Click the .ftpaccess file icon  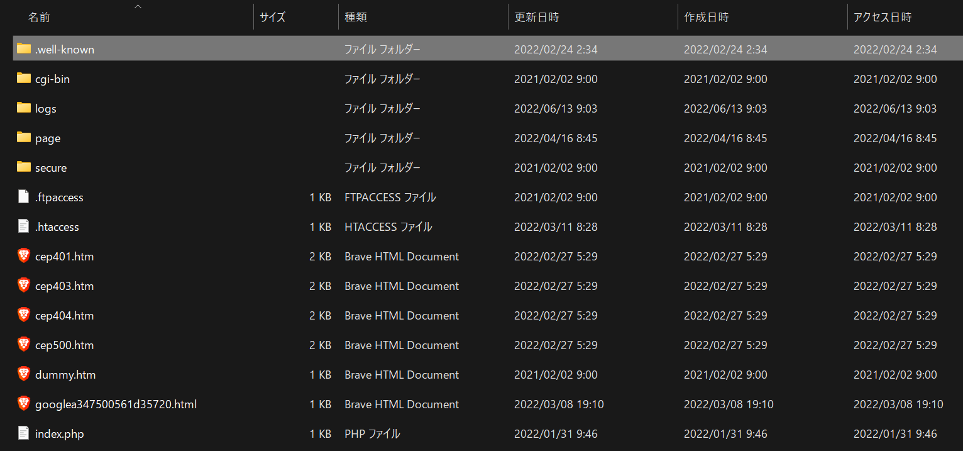24,196
